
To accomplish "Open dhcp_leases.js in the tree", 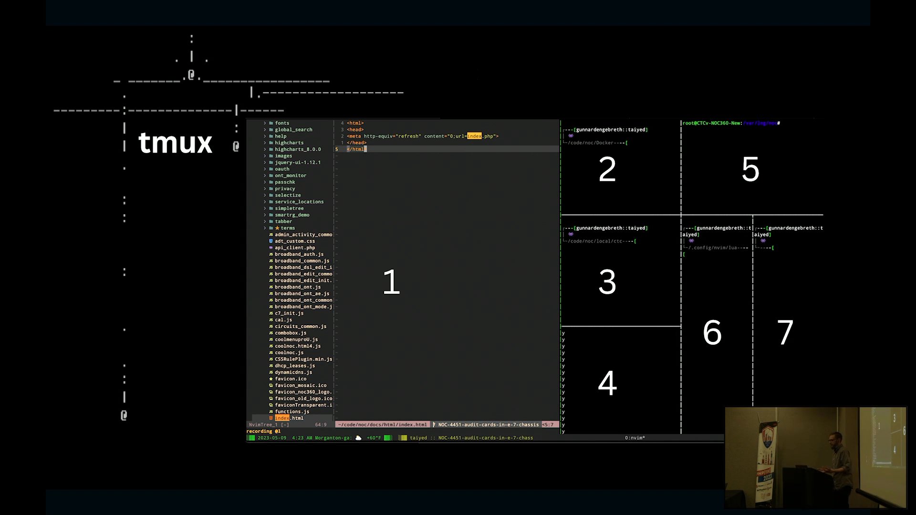I will point(294,366).
